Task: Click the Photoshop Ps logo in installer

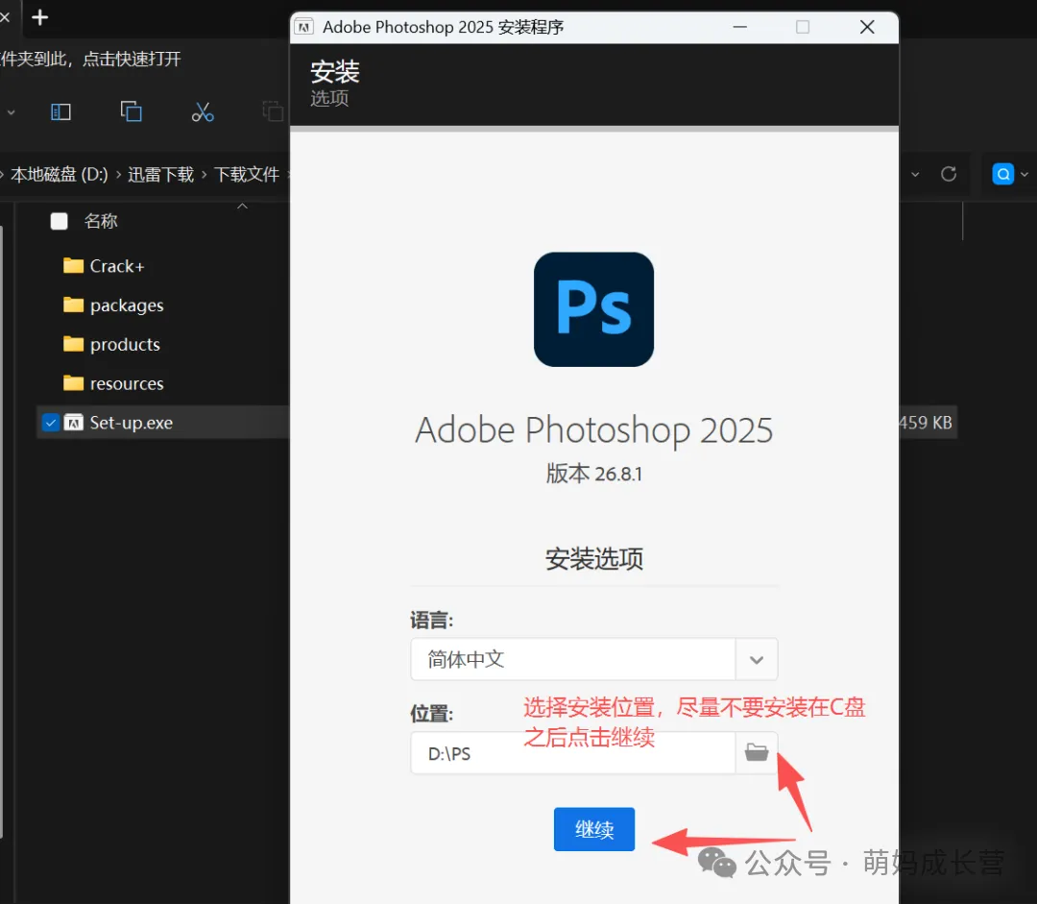Action: click(x=594, y=309)
